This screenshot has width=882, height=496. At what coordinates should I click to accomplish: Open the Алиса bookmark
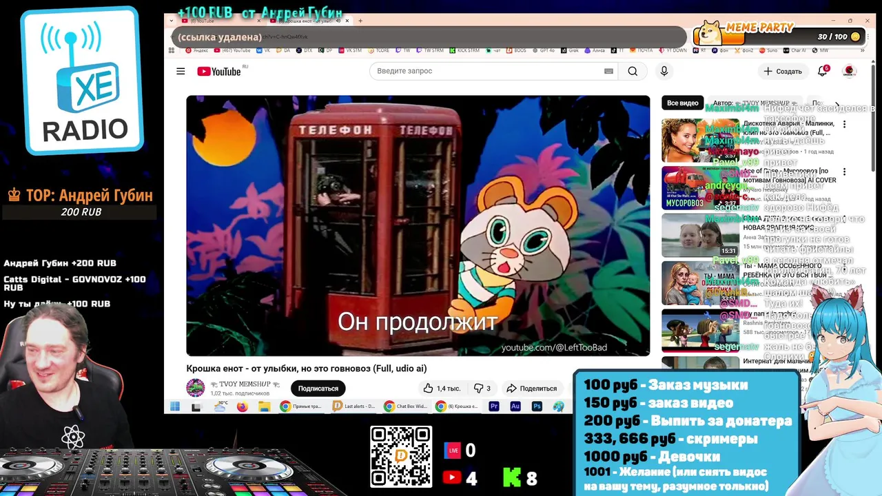pyautogui.click(x=596, y=50)
